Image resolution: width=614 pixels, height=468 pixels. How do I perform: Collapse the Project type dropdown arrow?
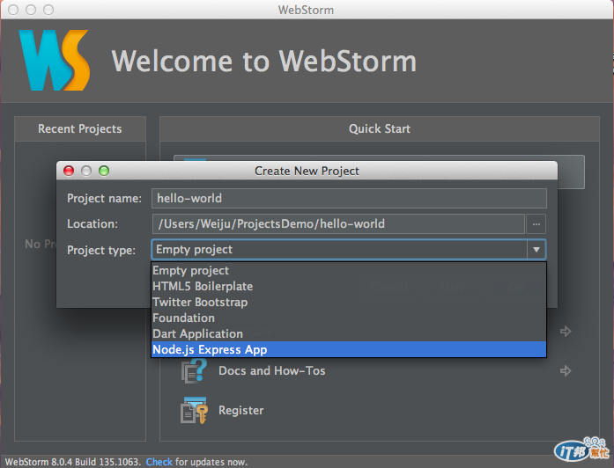[x=536, y=250]
